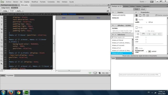
Task: Uncheck the Mostrar conjunto checkbox
Action: point(156,15)
